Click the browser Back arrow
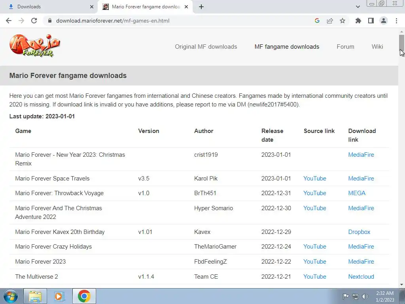 click(9, 21)
